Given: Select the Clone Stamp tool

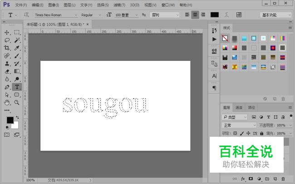Looking at the screenshot, I should (x=7, y=64).
